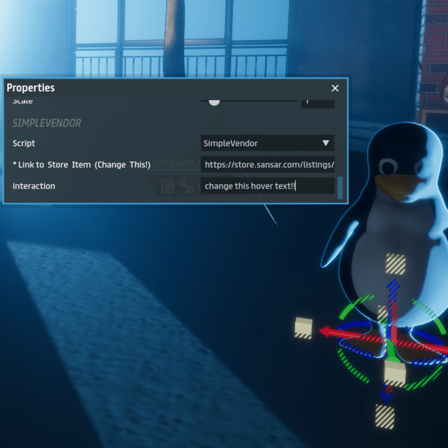Select the SIMPLEVENDOR section header

[x=47, y=123]
